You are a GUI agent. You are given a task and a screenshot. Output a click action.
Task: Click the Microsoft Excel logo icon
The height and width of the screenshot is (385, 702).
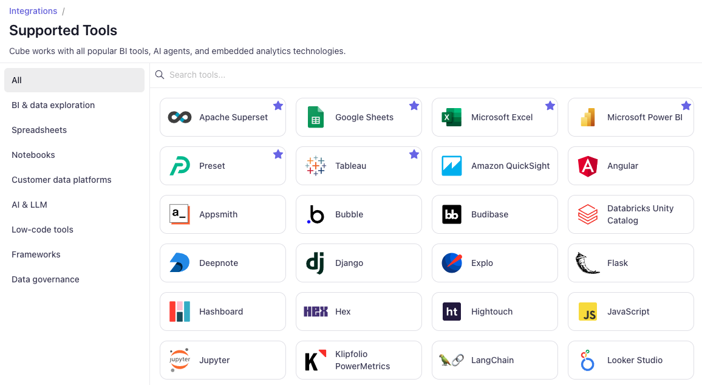coord(451,117)
